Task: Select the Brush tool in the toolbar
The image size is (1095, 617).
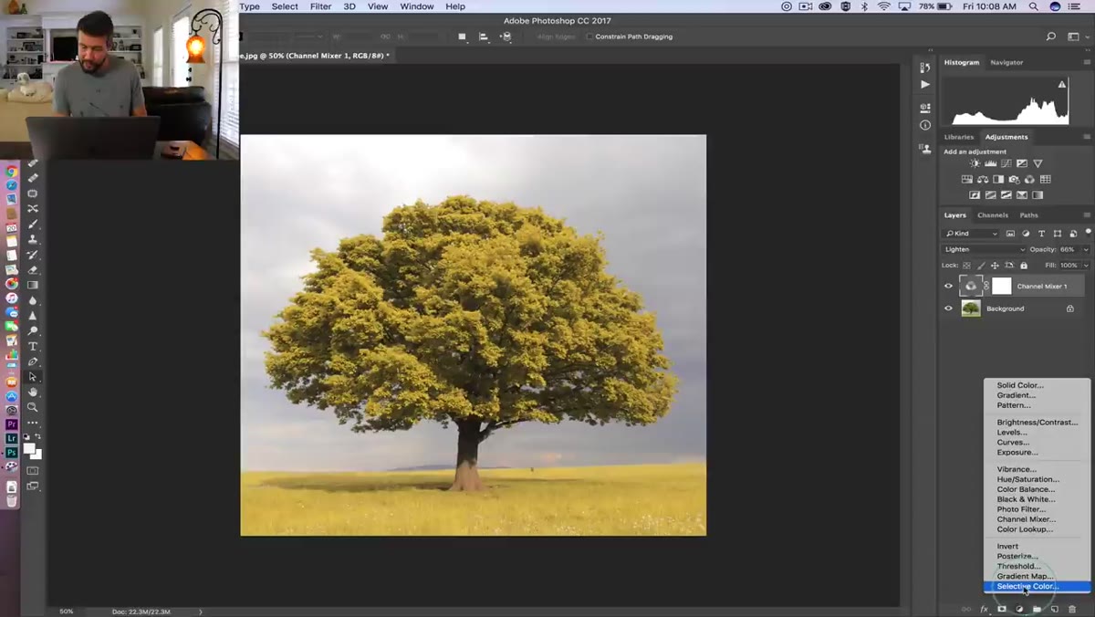Action: click(33, 224)
